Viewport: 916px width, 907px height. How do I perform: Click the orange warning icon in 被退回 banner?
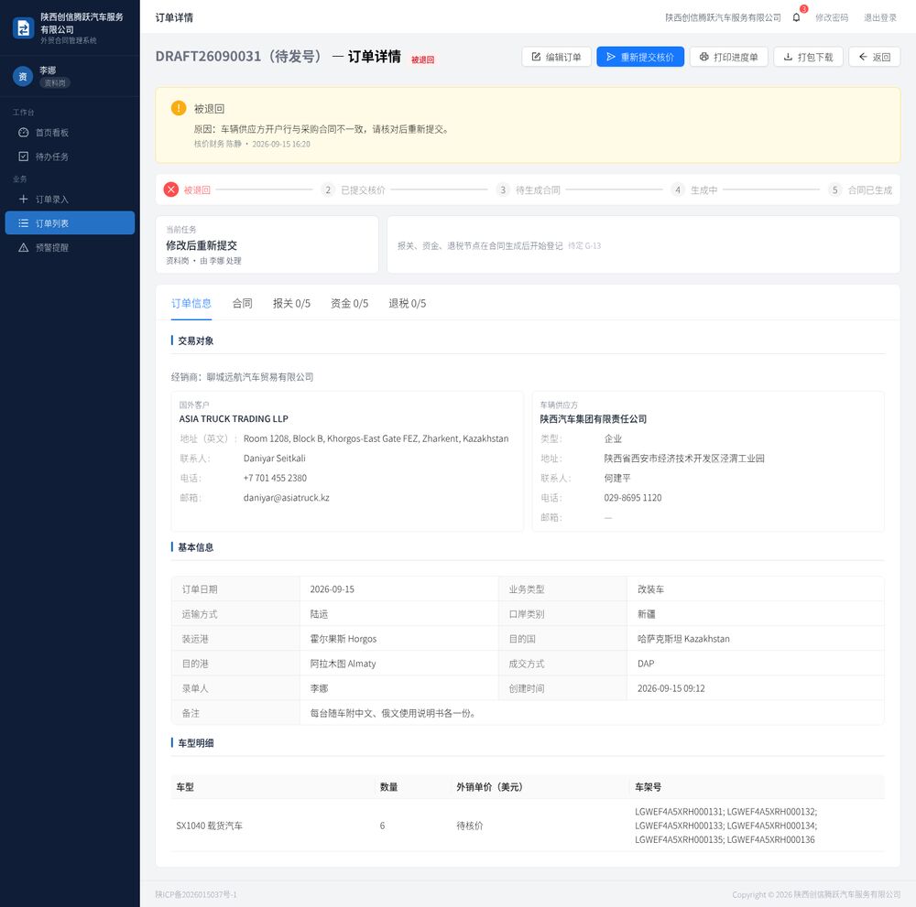tap(179, 108)
